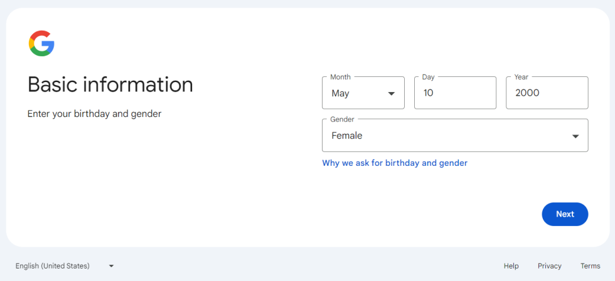
Task: Click the language selector arrow icon
Action: 112,266
